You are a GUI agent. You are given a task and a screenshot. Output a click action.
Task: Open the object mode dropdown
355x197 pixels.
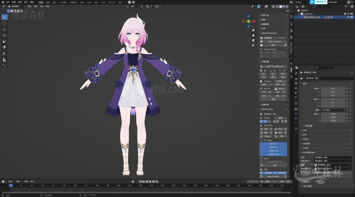[x=17, y=7]
